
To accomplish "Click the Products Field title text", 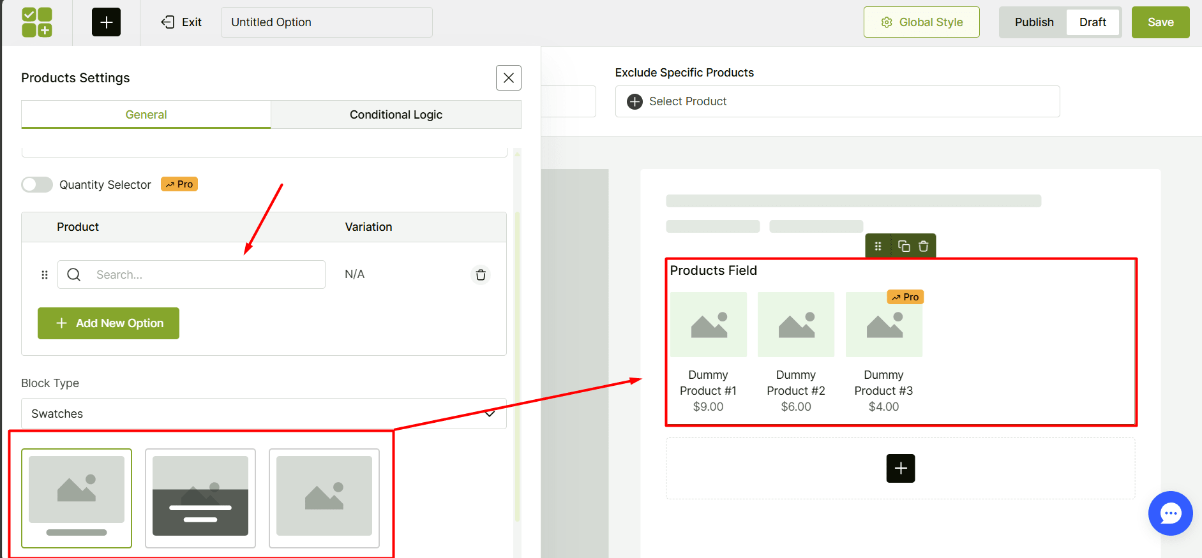I will pos(713,270).
